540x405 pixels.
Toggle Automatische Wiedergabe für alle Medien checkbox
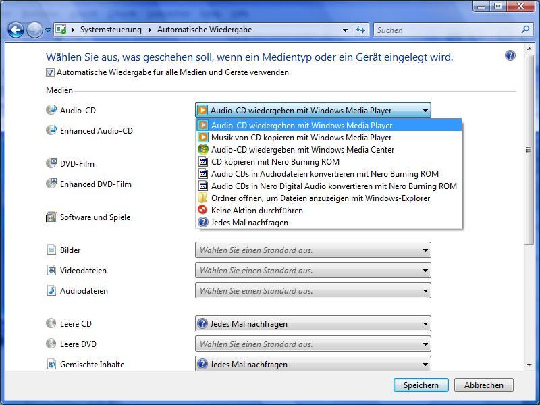pos(50,72)
